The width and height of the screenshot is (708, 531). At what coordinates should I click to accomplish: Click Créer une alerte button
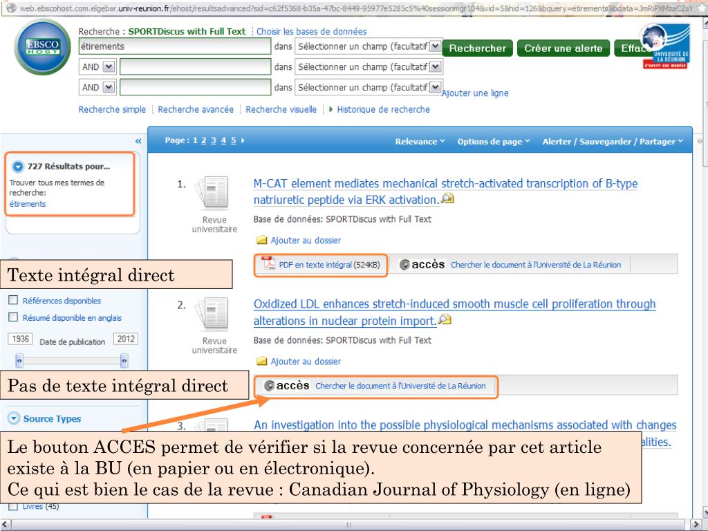click(x=563, y=48)
